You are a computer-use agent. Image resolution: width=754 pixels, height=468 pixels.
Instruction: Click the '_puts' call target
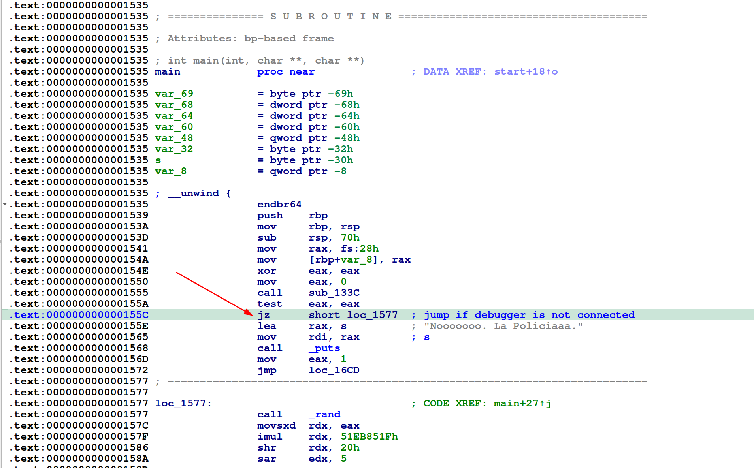tap(324, 348)
